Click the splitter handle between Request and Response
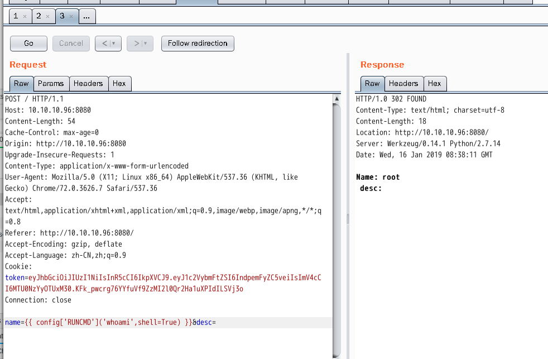 [x=348, y=219]
